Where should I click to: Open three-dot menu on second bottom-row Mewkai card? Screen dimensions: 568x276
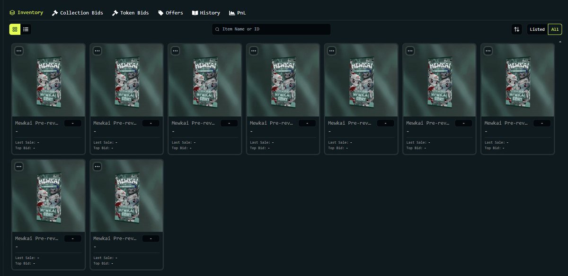pos(97,166)
